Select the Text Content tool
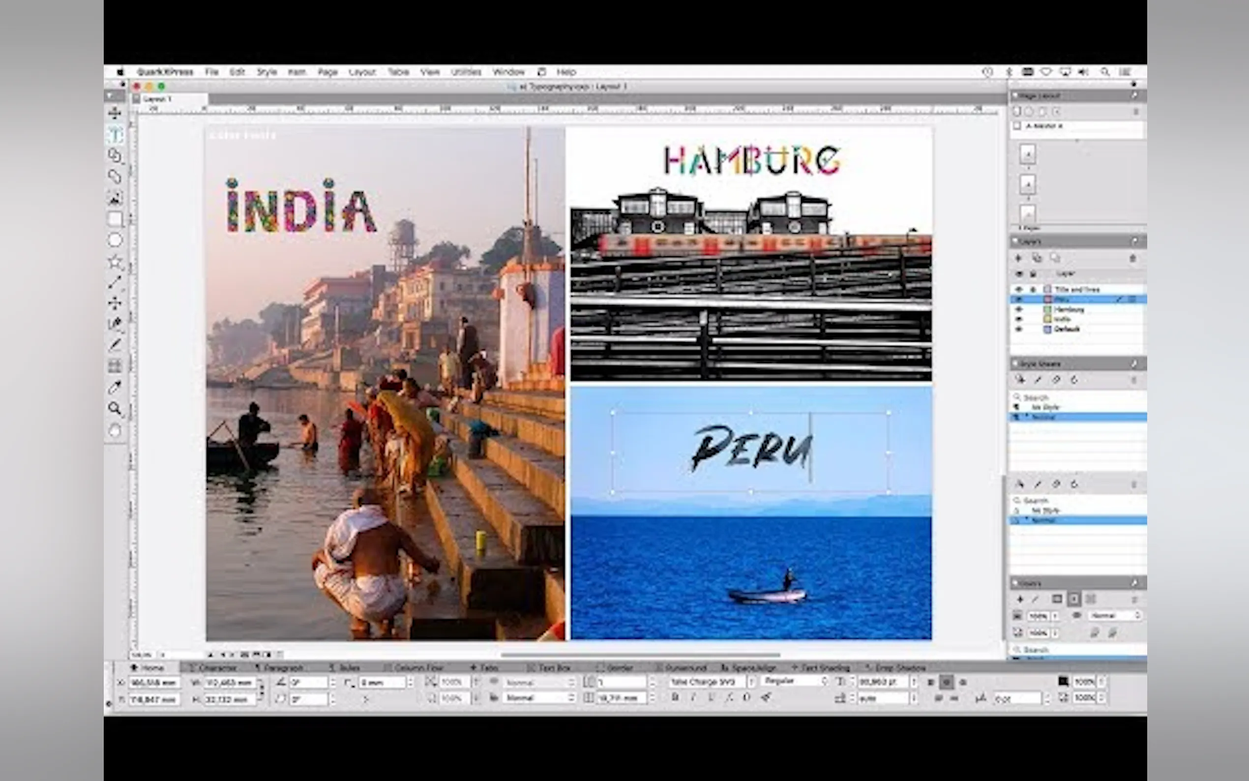The height and width of the screenshot is (781, 1249). pos(115,135)
